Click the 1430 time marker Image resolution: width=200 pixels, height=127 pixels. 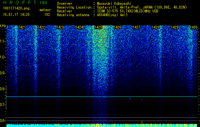pos(194,27)
